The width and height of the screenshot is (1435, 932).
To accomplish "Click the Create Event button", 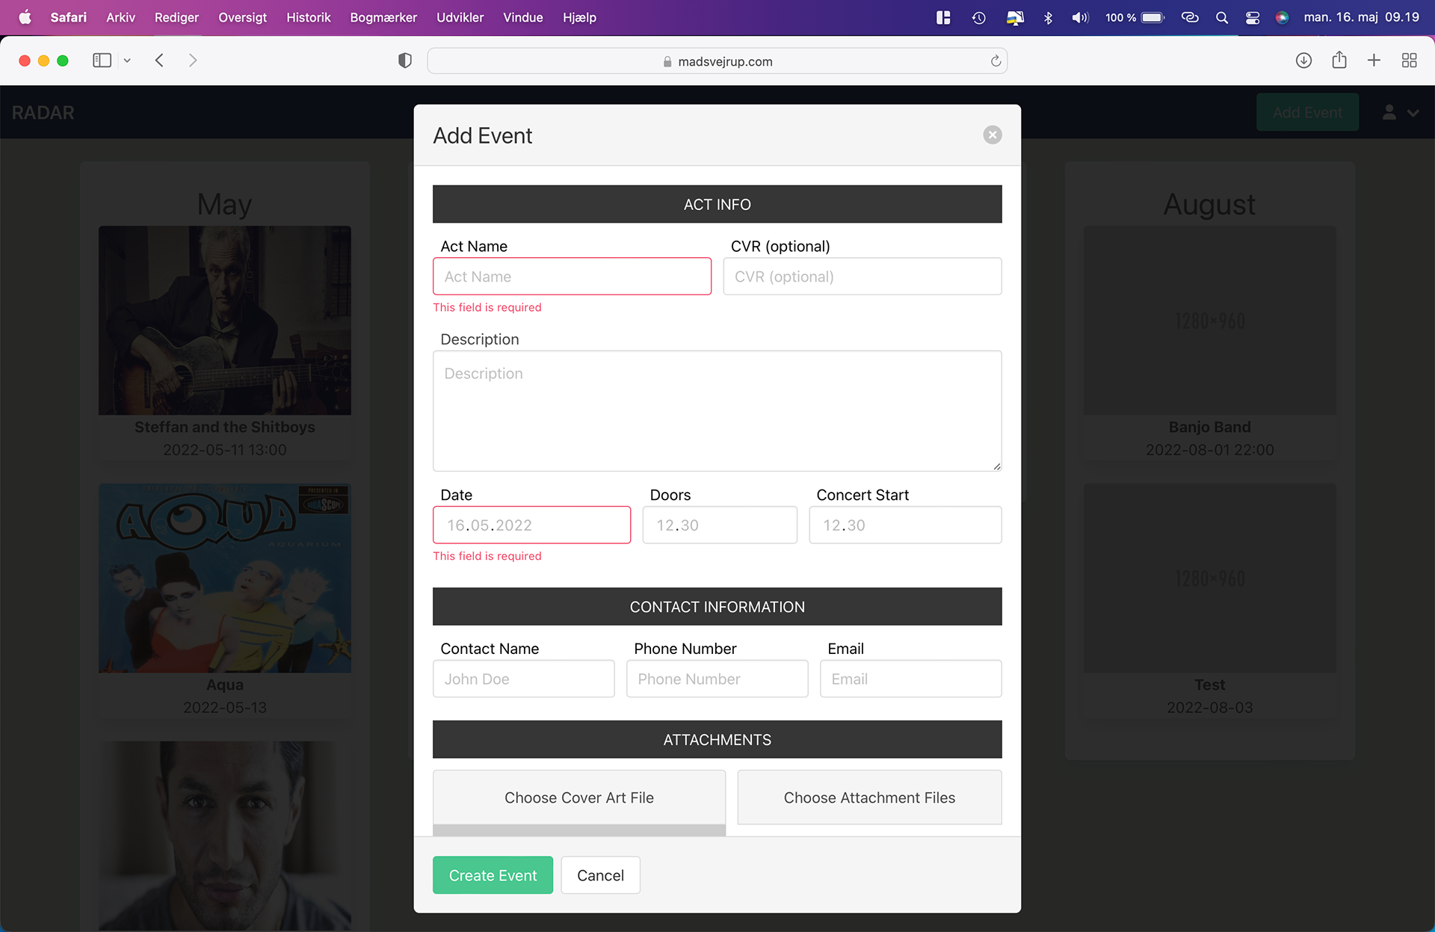I will pyautogui.click(x=493, y=875).
